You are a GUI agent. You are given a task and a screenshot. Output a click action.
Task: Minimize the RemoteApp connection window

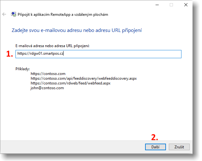pyautogui.click(x=157, y=5)
